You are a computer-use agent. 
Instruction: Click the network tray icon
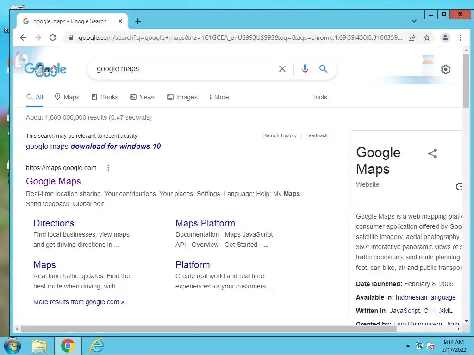click(419, 346)
